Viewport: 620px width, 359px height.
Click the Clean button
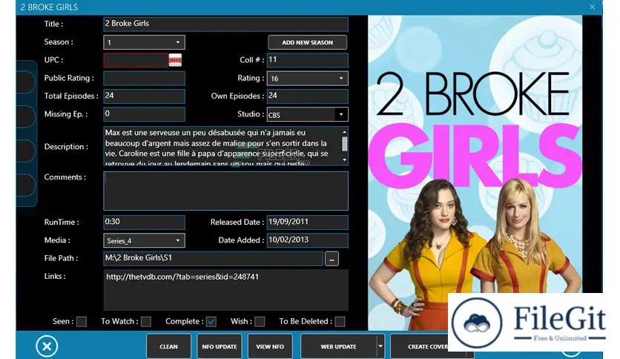pos(168,346)
